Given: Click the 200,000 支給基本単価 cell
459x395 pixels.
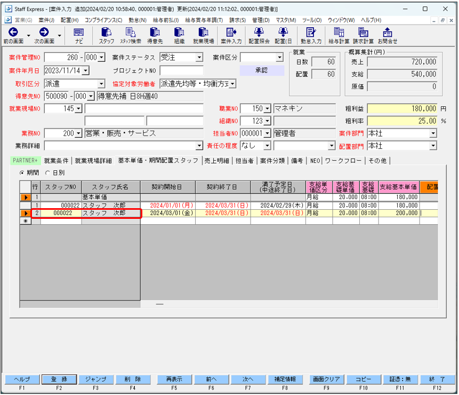Looking at the screenshot, I should [399, 214].
